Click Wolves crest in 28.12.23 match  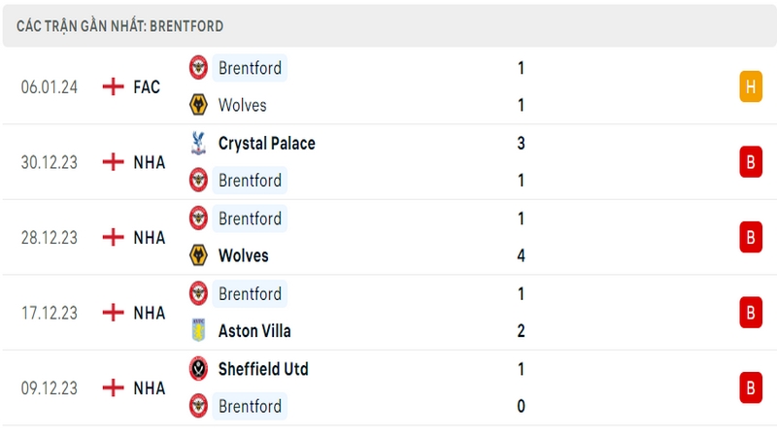coord(199,255)
